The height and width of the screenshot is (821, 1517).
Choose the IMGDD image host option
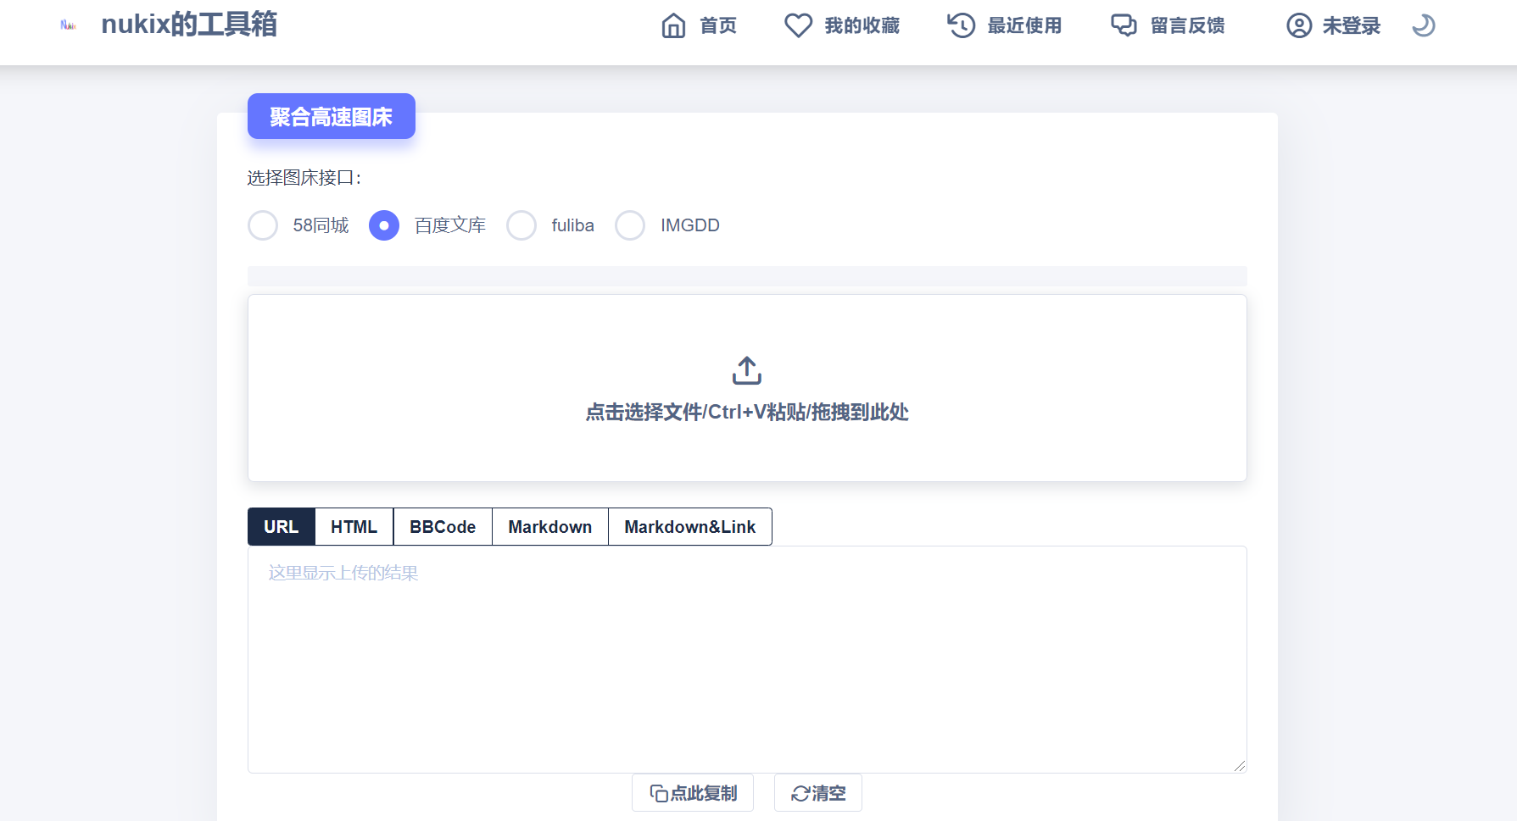[x=630, y=225]
